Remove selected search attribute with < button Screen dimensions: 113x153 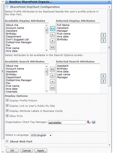coord(52,81)
